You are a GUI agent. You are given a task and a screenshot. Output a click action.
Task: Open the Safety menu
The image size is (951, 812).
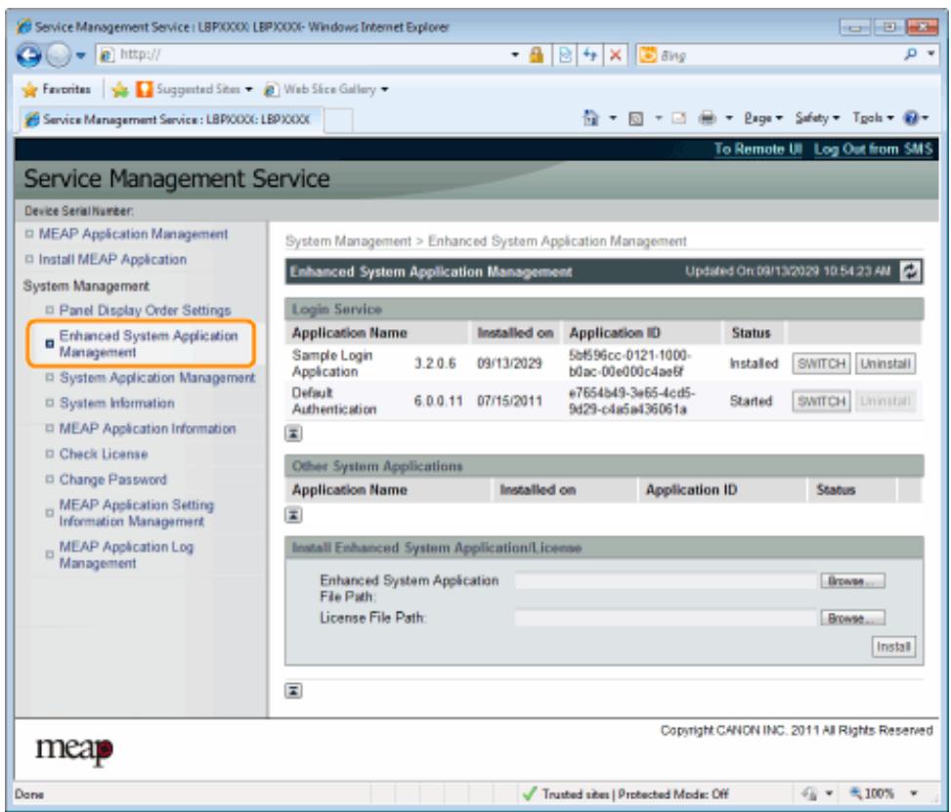[817, 118]
